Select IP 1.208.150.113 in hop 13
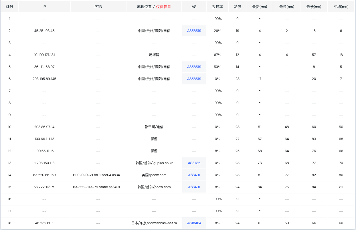This screenshot has width=356, height=230. click(x=44, y=163)
